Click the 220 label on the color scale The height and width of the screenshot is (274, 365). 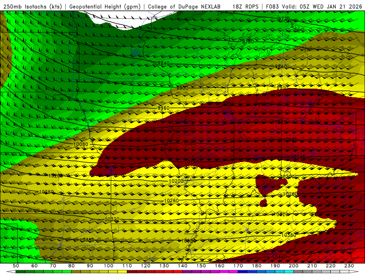331,266
